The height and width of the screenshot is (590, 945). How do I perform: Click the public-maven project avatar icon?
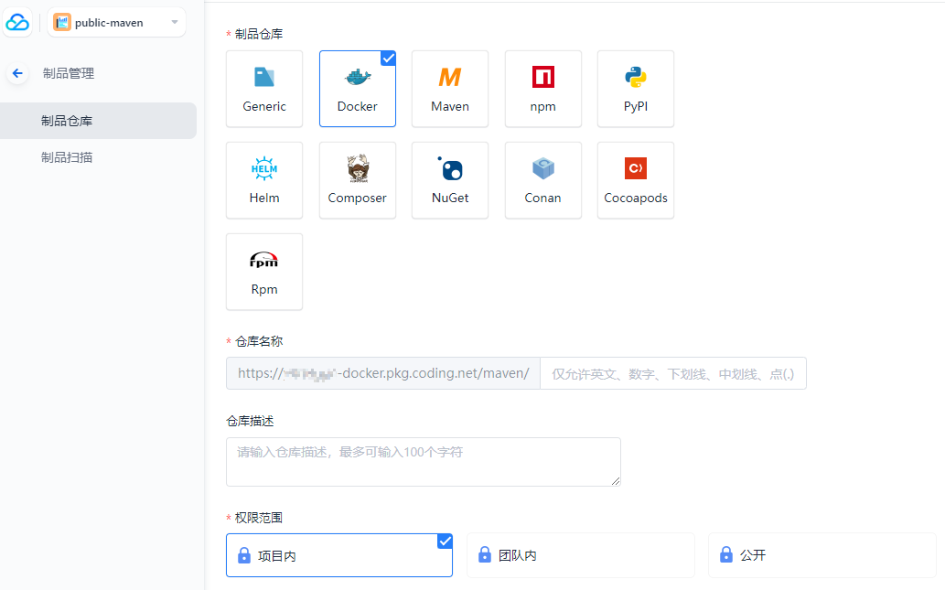click(x=62, y=23)
